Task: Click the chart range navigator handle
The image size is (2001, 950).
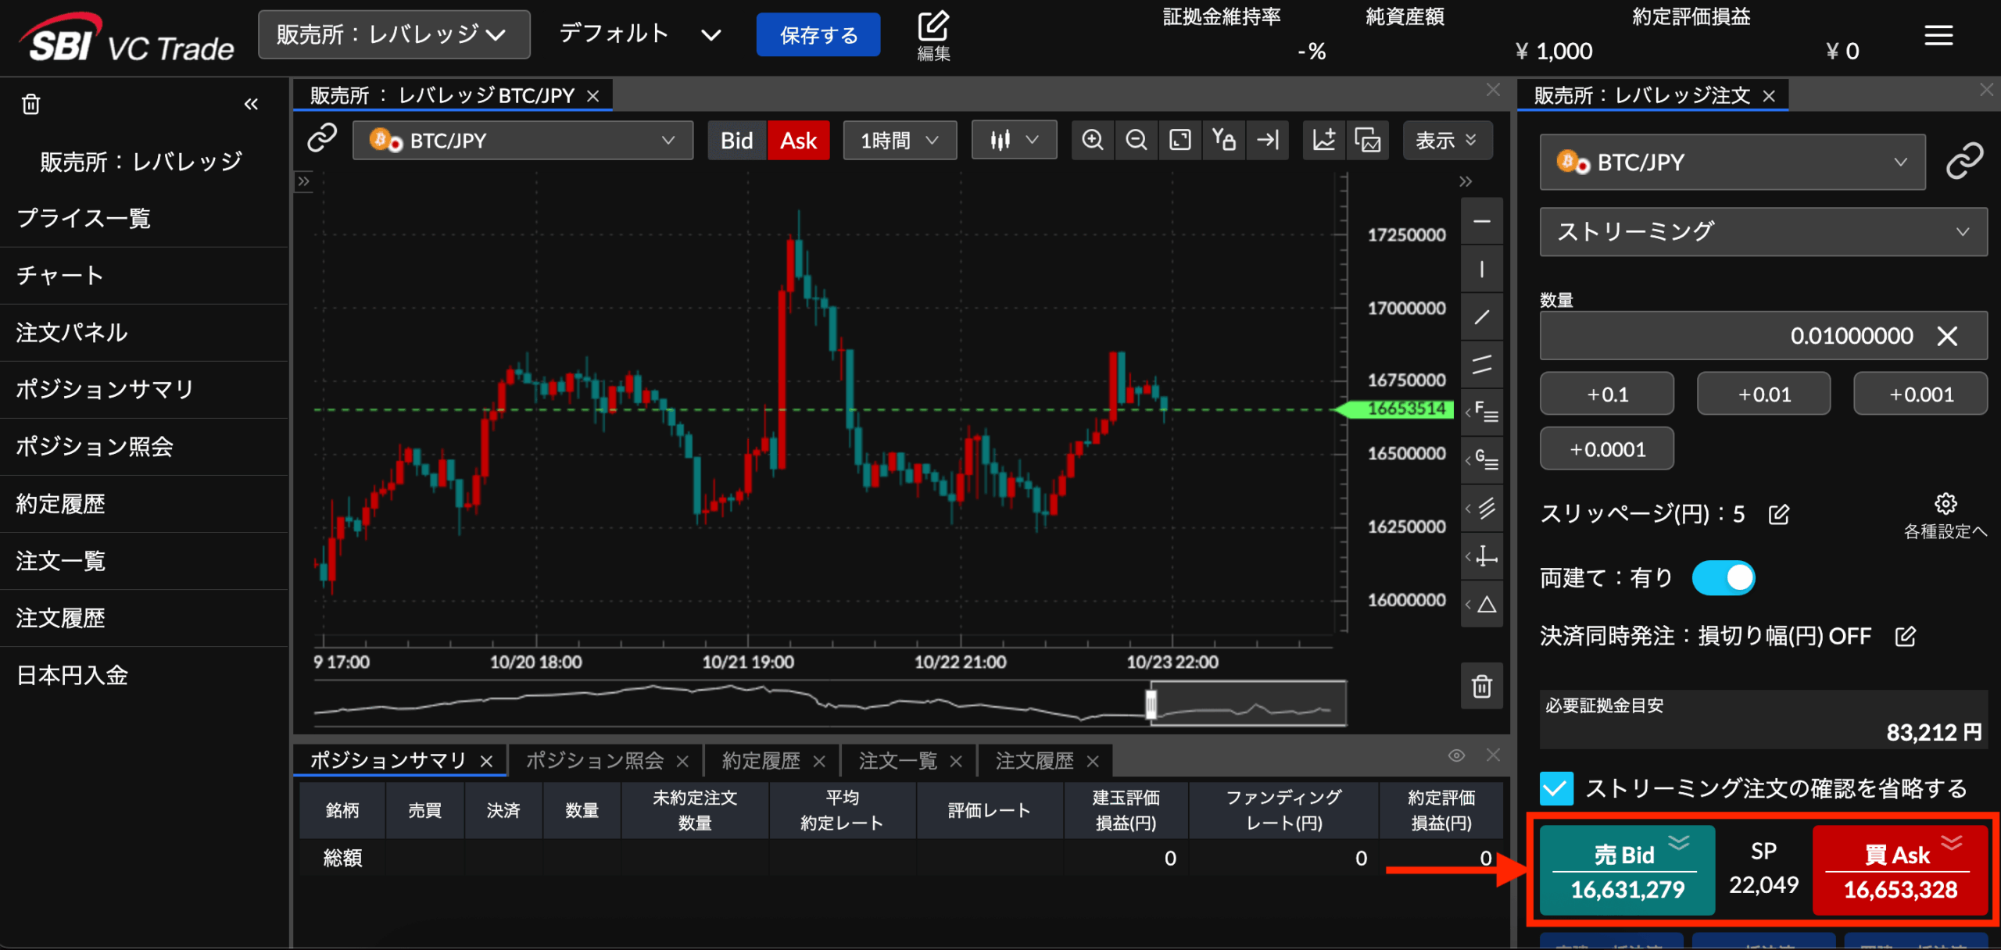Action: [x=1151, y=704]
